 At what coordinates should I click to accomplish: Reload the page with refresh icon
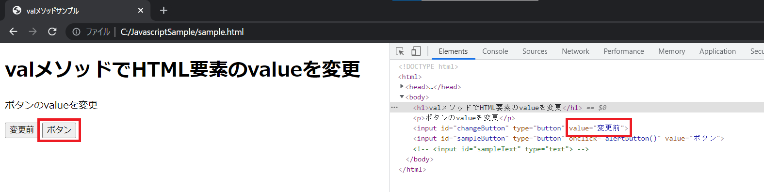52,32
